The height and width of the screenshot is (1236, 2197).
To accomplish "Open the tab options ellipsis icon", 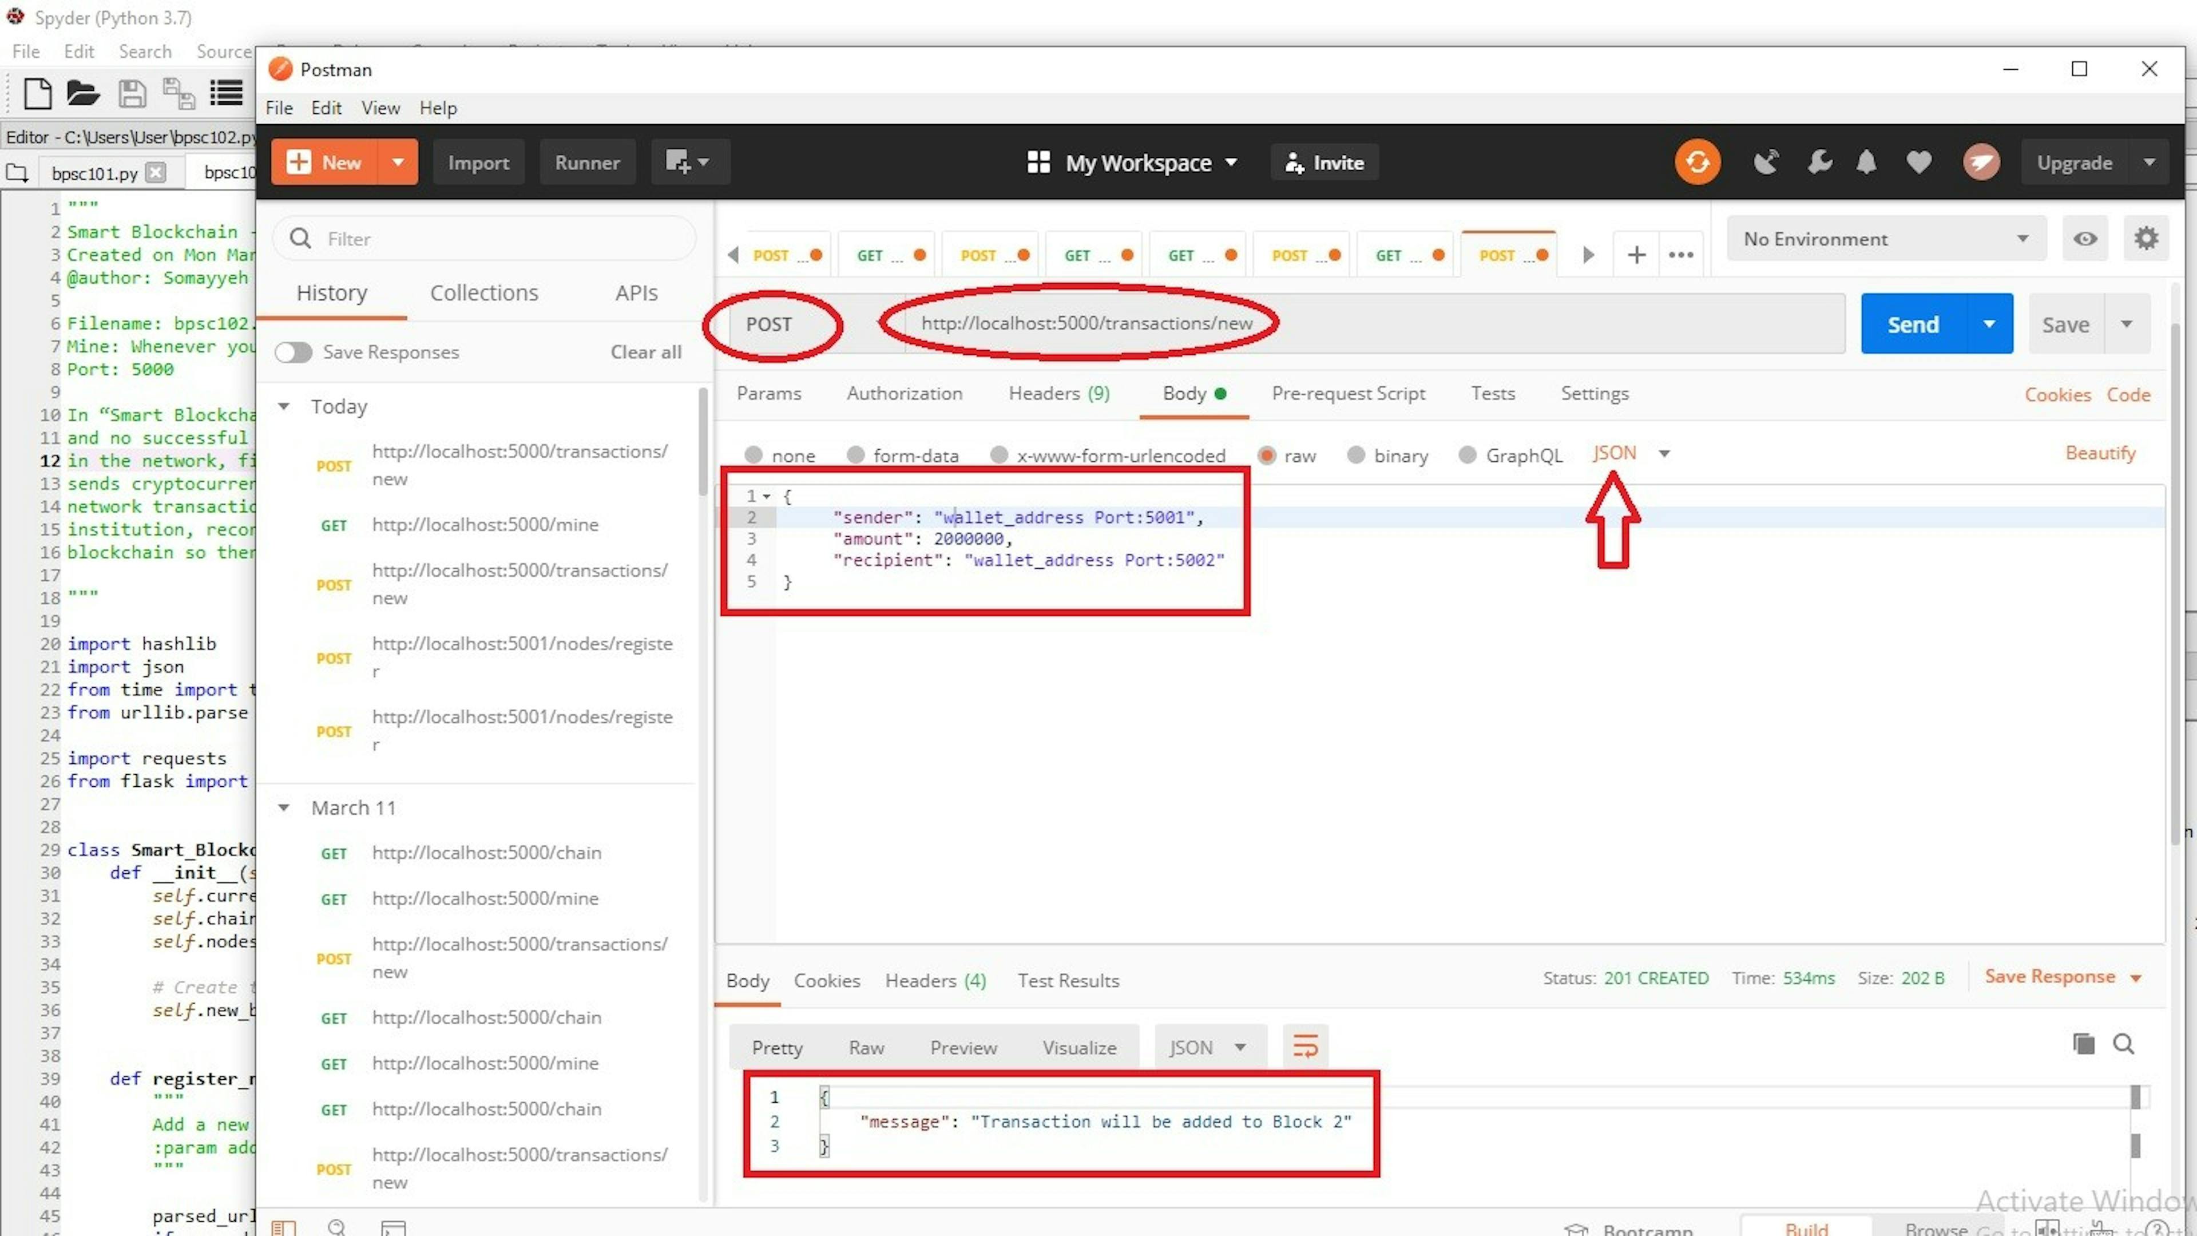I will coord(1681,254).
